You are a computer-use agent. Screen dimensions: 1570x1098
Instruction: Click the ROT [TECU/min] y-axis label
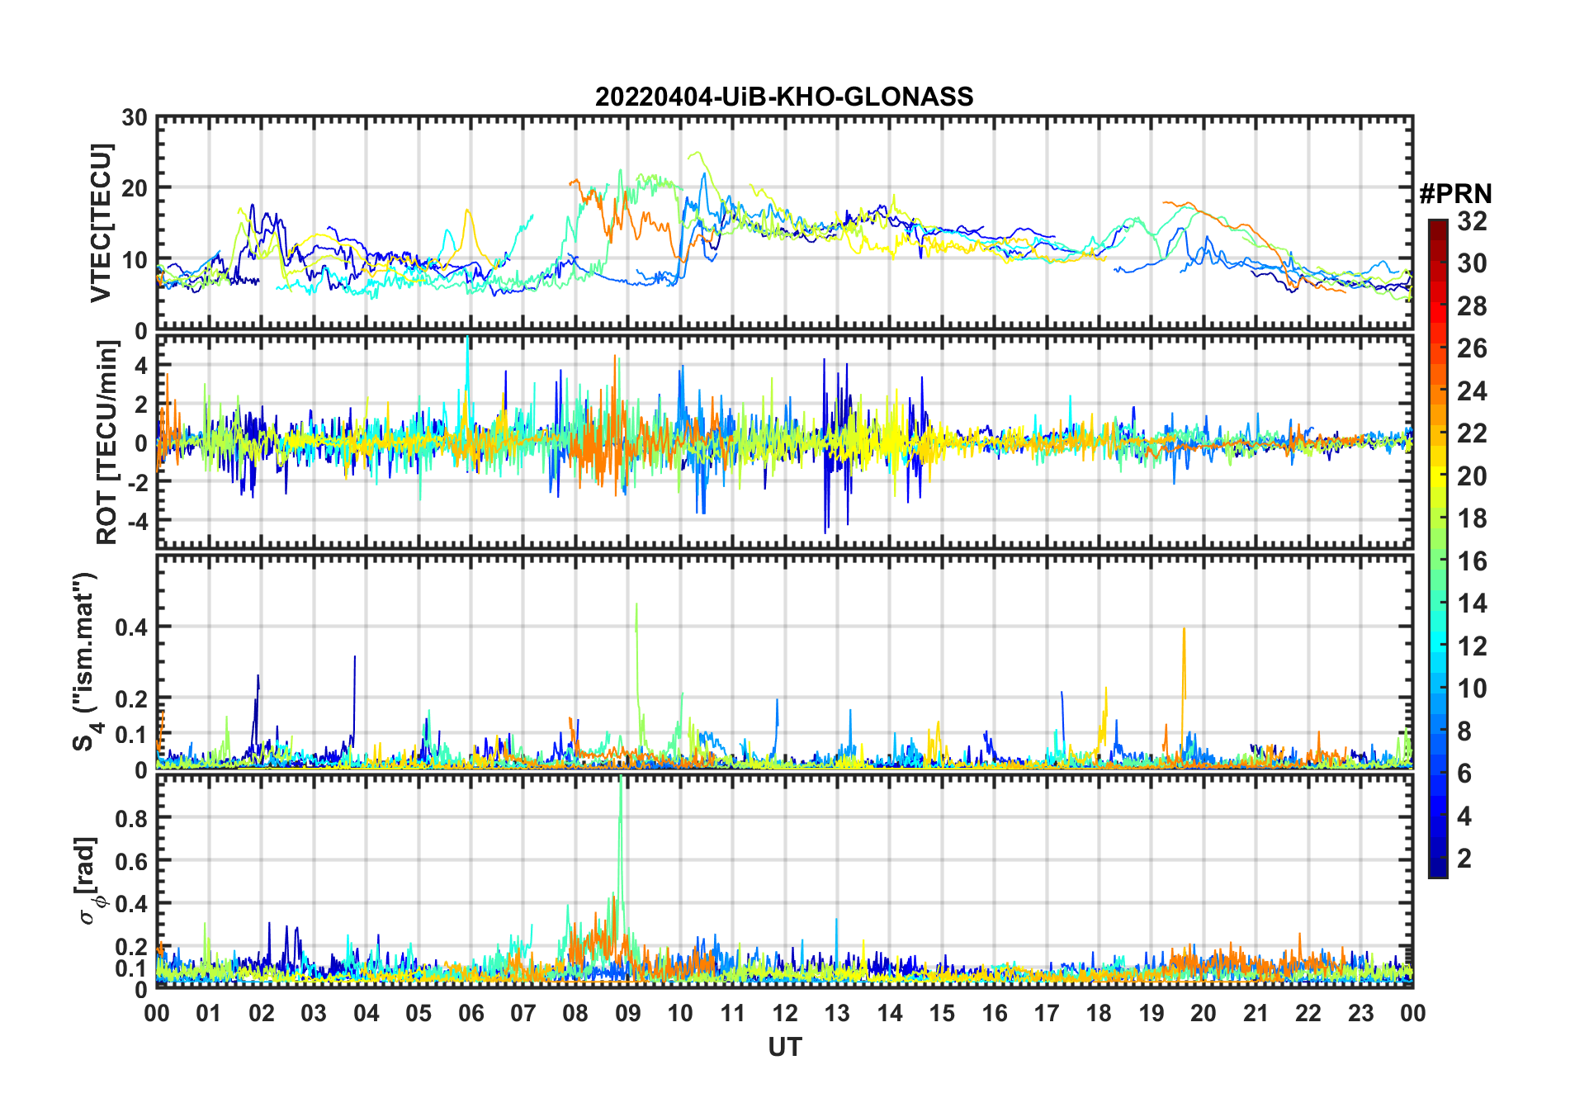click(x=107, y=443)
